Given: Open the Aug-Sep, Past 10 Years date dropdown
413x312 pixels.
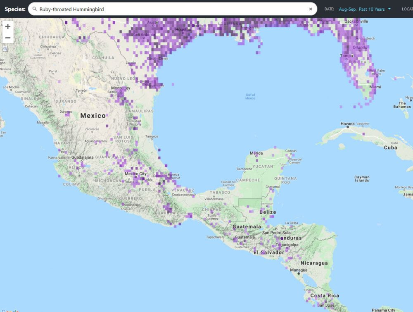Looking at the screenshot, I should pos(365,9).
